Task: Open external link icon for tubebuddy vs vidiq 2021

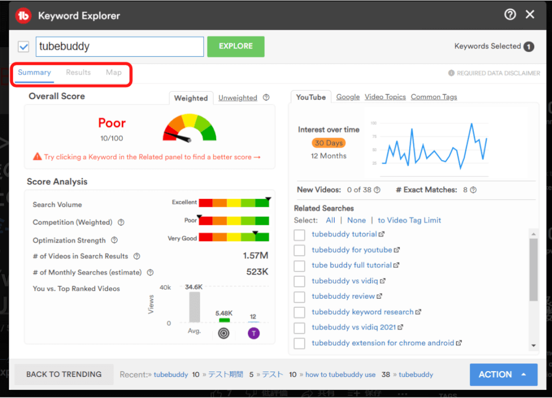Action: coord(401,327)
